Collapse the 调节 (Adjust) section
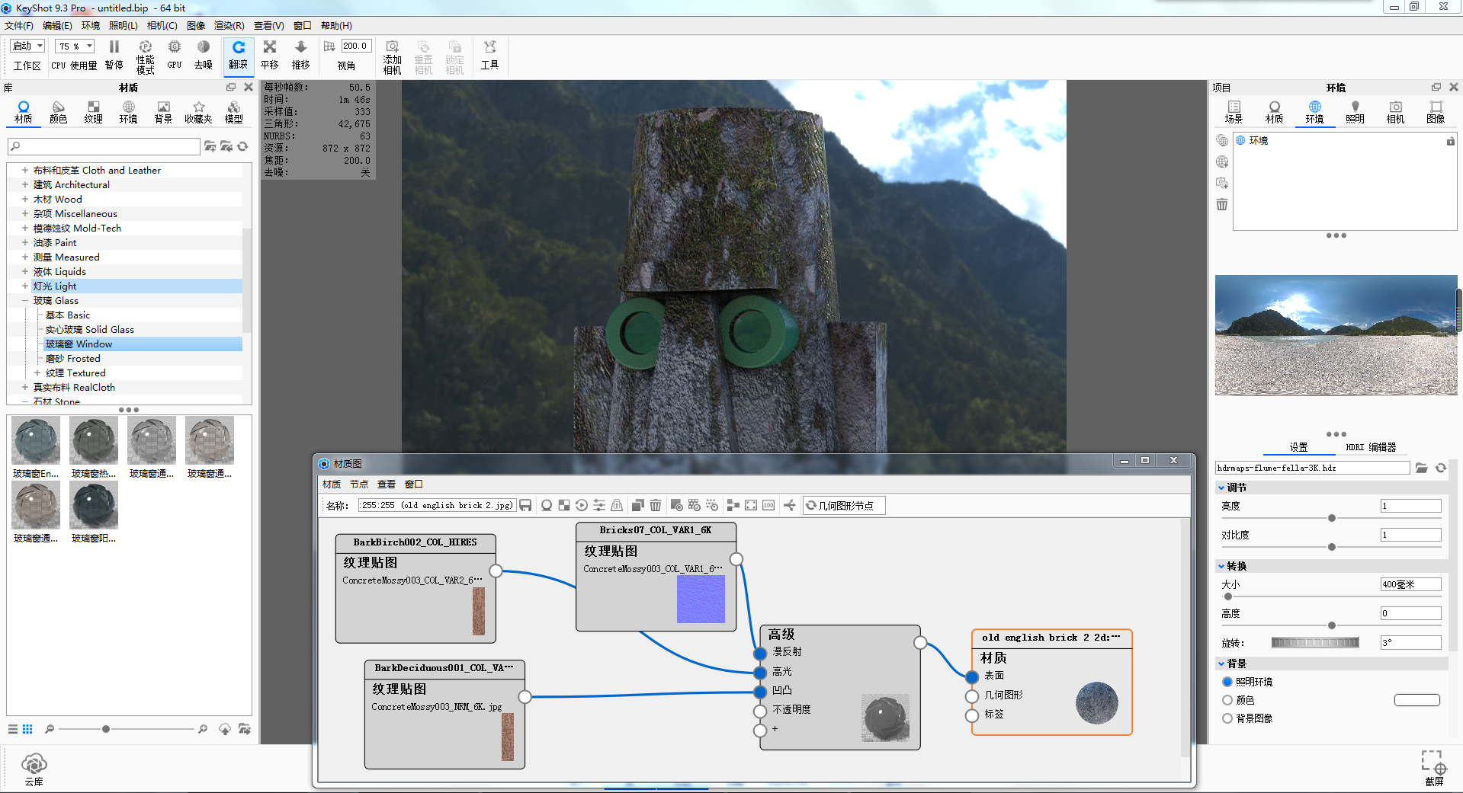1463x793 pixels. click(x=1221, y=488)
